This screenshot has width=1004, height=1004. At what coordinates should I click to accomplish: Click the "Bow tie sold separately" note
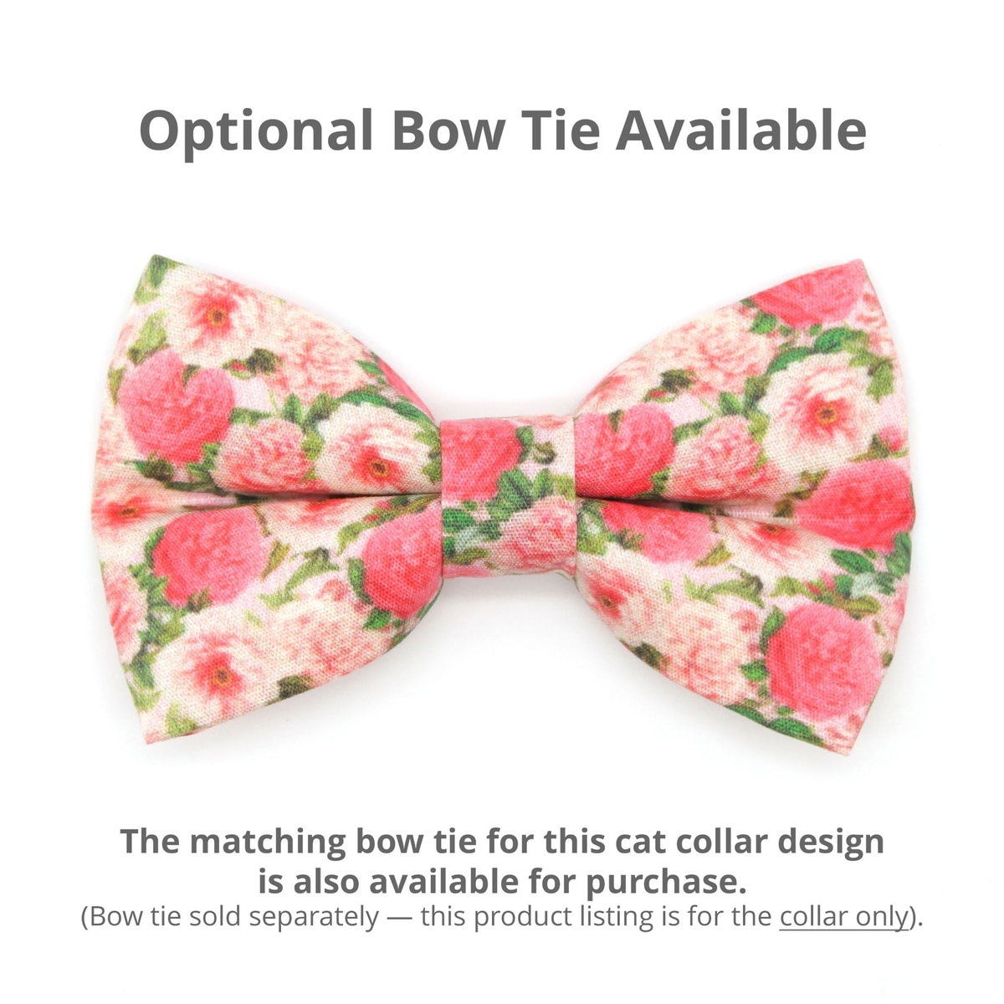(x=230, y=917)
